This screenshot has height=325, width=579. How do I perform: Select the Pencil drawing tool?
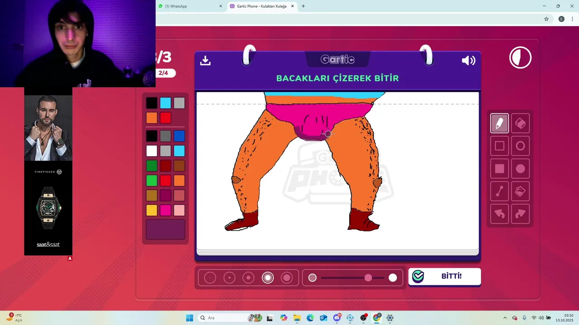tap(499, 123)
